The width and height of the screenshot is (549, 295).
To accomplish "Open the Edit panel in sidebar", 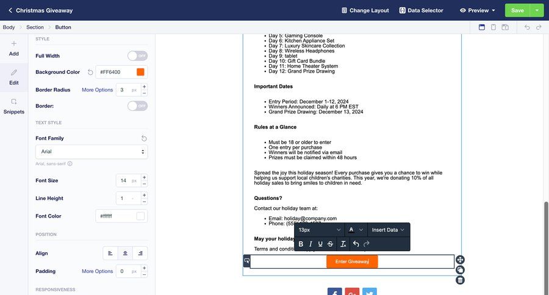I will pos(14,77).
